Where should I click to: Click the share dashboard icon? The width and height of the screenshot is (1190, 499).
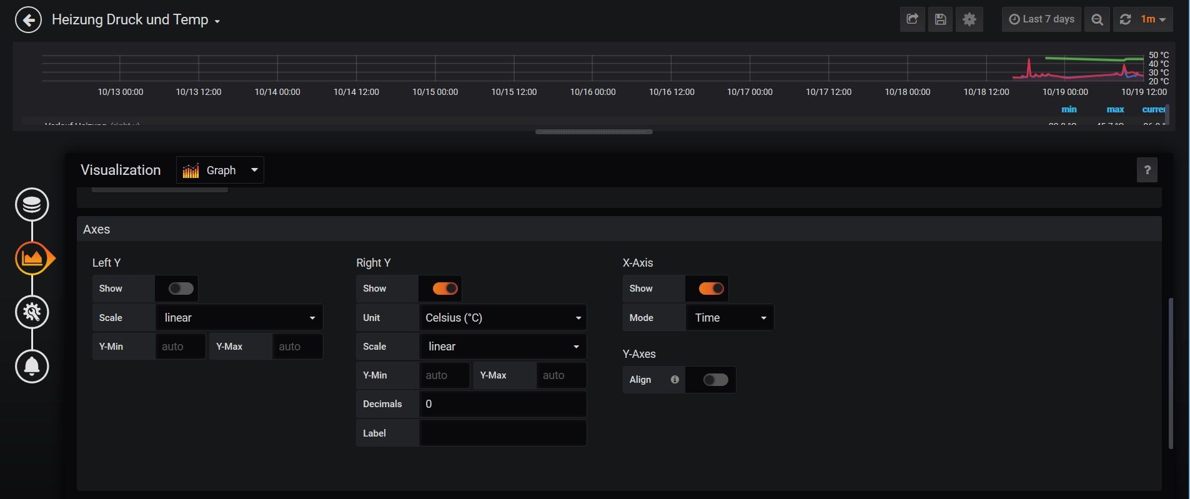(912, 19)
